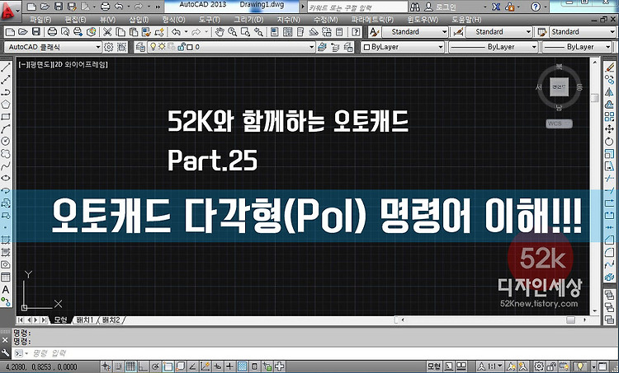
Task: Click the Plot printer icon in Standard toolbar
Action: click(x=52, y=32)
